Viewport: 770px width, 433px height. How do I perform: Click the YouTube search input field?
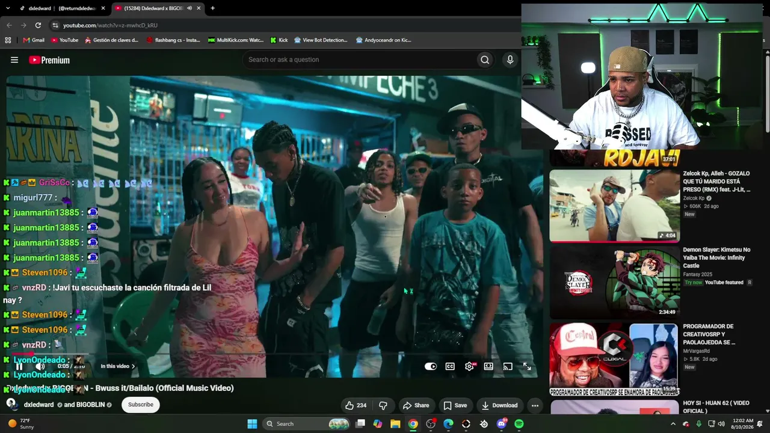pyautogui.click(x=359, y=60)
